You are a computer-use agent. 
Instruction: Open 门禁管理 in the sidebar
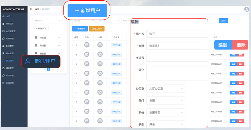[10, 75]
